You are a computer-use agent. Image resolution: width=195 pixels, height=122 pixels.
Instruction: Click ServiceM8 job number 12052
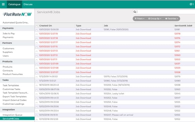coord(177,119)
